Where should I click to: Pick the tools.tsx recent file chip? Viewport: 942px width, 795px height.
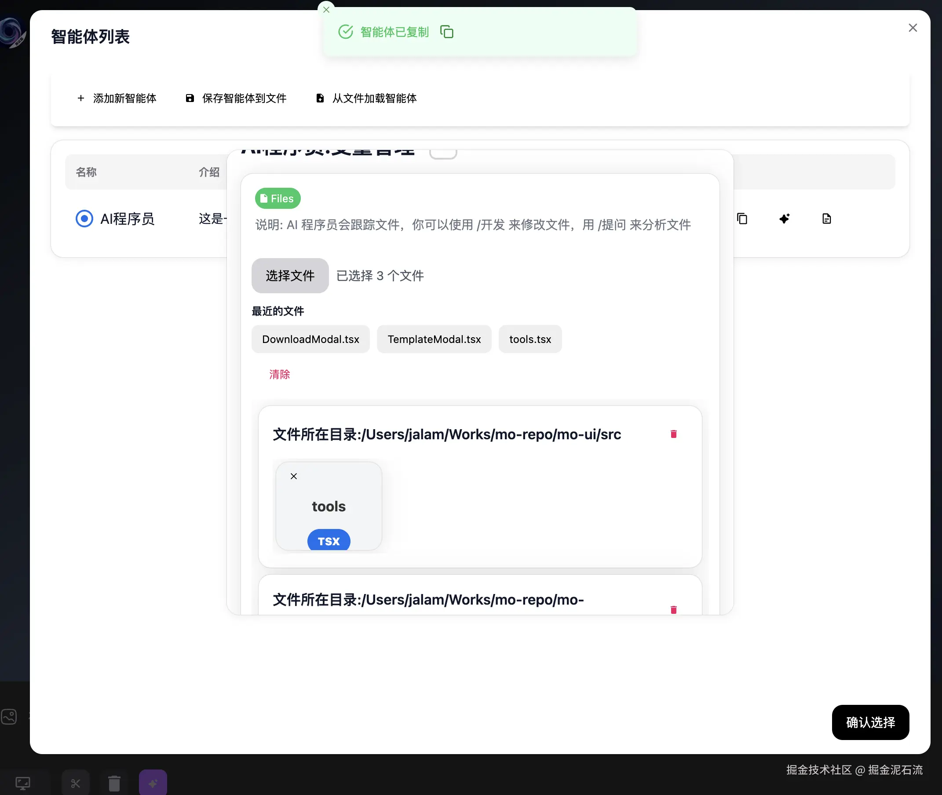(530, 339)
